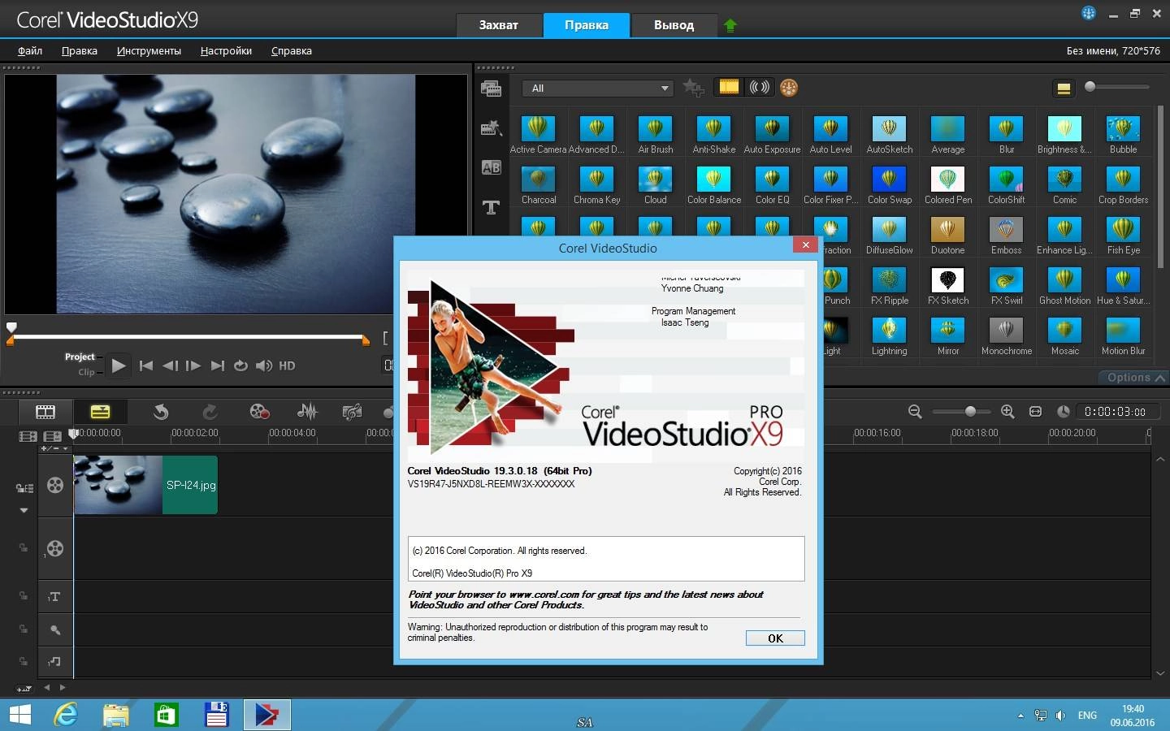Click OK in the About dialog
Image resolution: width=1170 pixels, height=731 pixels.
coord(775,638)
